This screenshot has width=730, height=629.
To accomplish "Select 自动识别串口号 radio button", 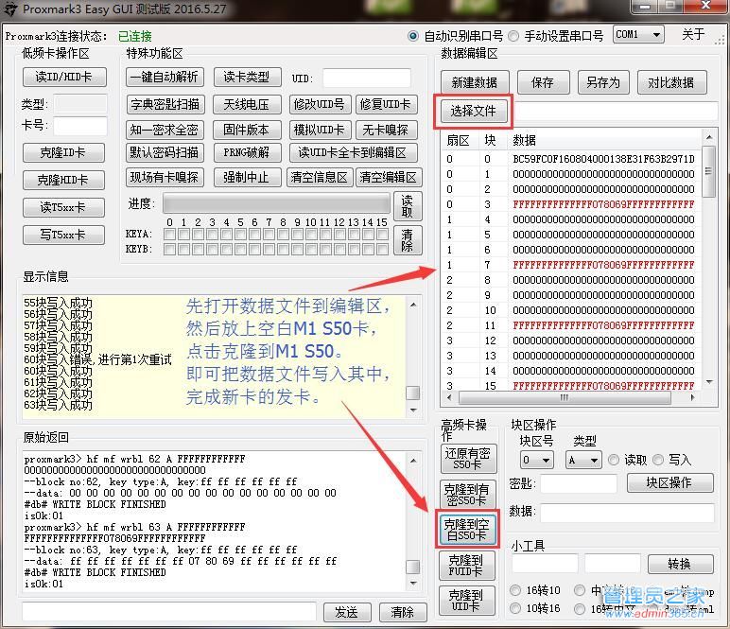I will [413, 36].
